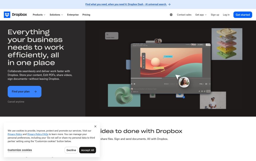This screenshot has width=256, height=161.
Task: Go to Sign up
Action: click(x=215, y=15)
